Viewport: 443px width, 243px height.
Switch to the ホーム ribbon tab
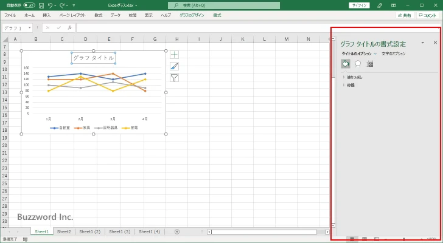(x=29, y=15)
